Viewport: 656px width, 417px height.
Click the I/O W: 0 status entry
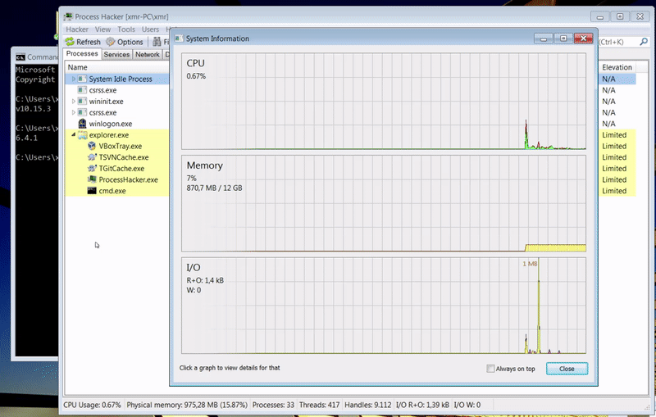click(x=467, y=405)
